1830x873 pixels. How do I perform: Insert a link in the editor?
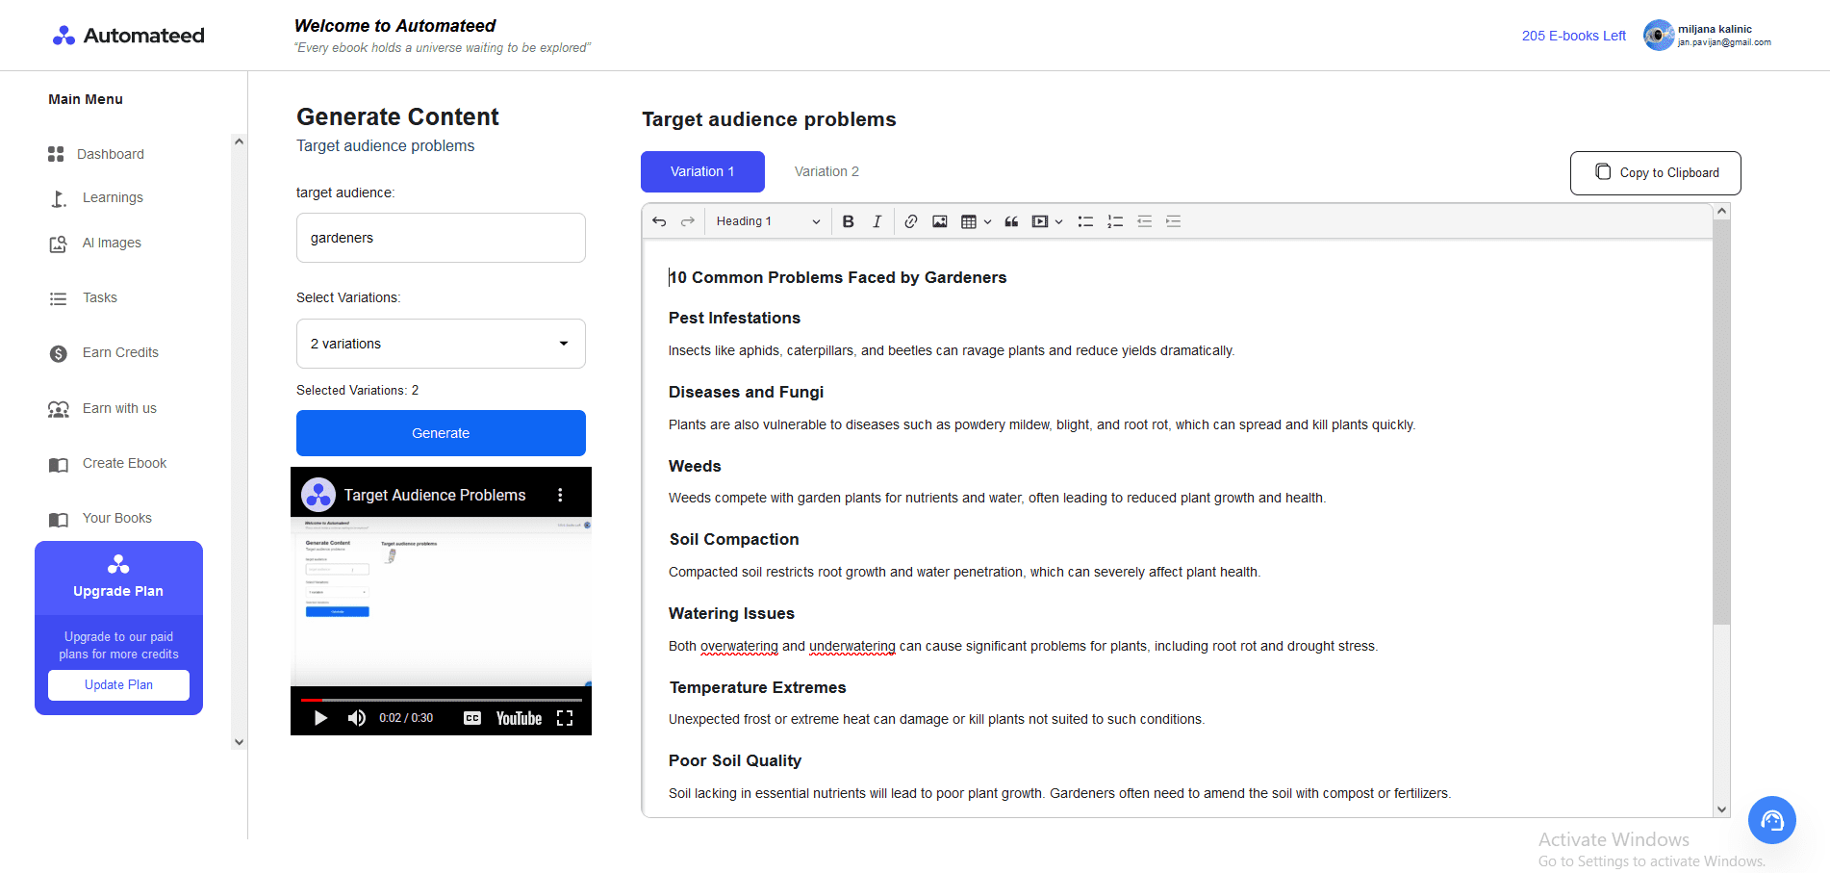click(910, 221)
